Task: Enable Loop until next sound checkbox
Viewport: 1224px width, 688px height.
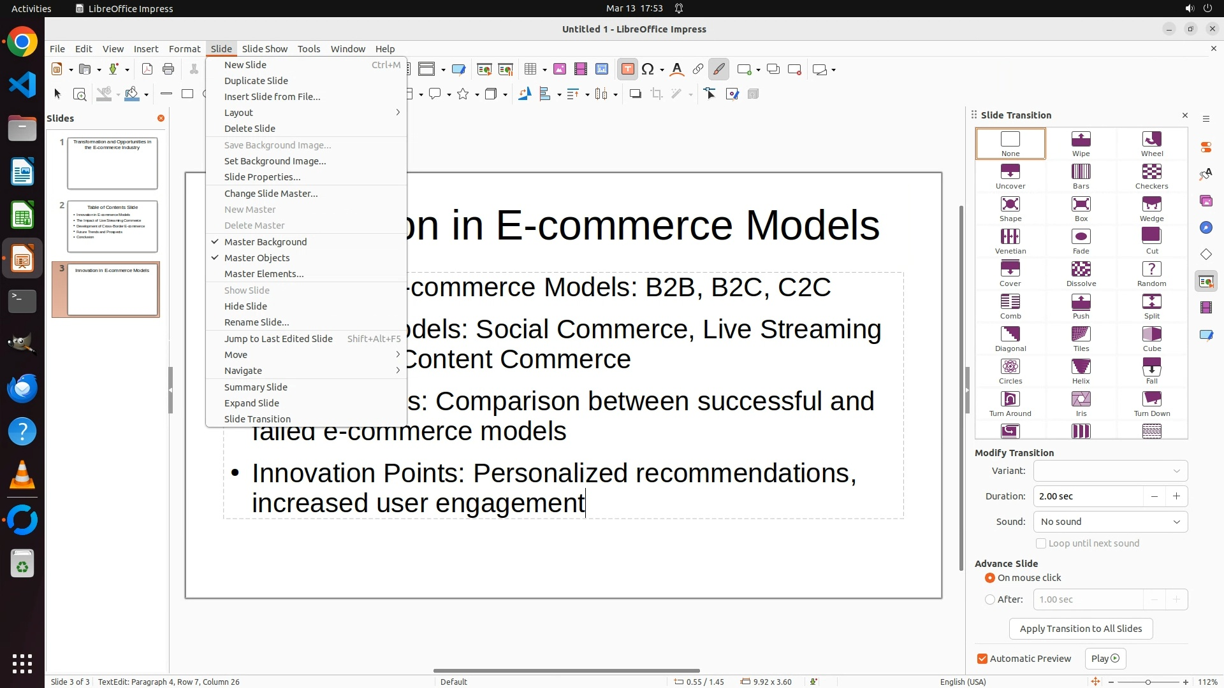Action: (1041, 543)
